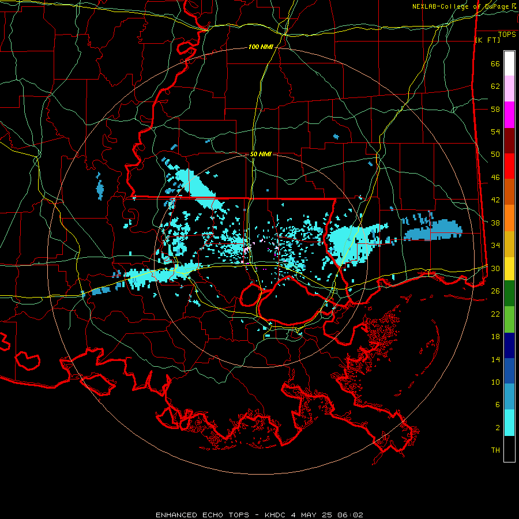519x519 pixels.
Task: Click the gold 34 kft legend swatch
Action: click(509, 244)
